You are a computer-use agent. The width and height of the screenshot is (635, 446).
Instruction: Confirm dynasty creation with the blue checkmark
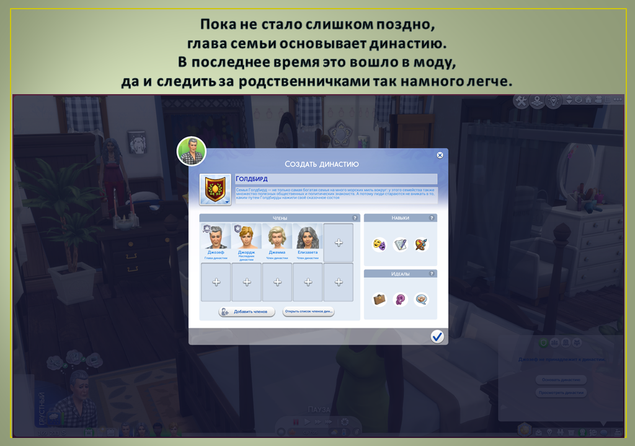(x=437, y=336)
